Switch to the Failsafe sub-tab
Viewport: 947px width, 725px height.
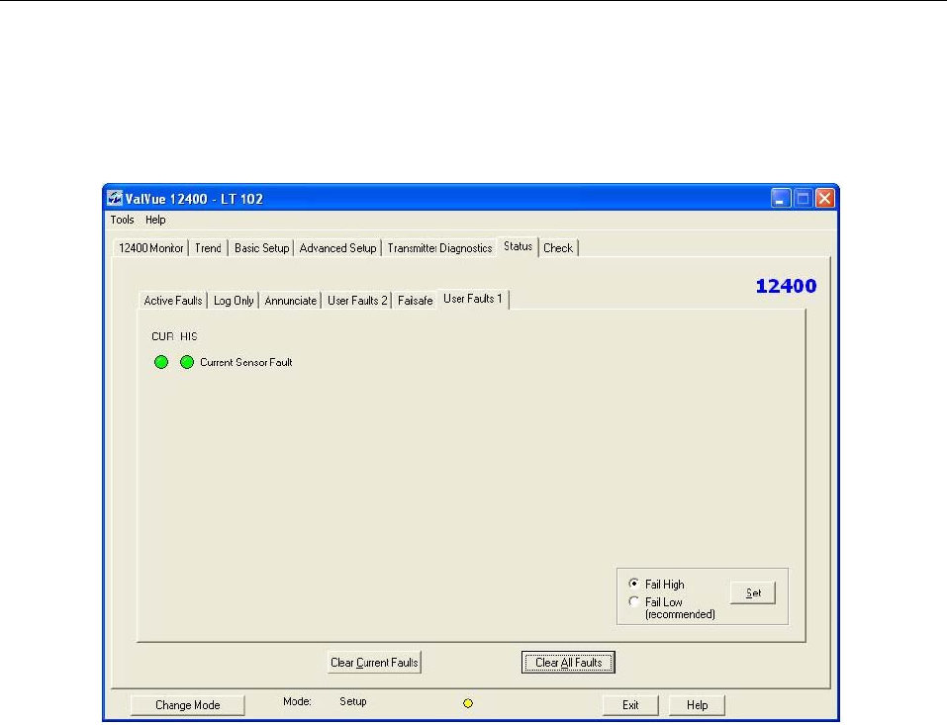click(x=415, y=301)
